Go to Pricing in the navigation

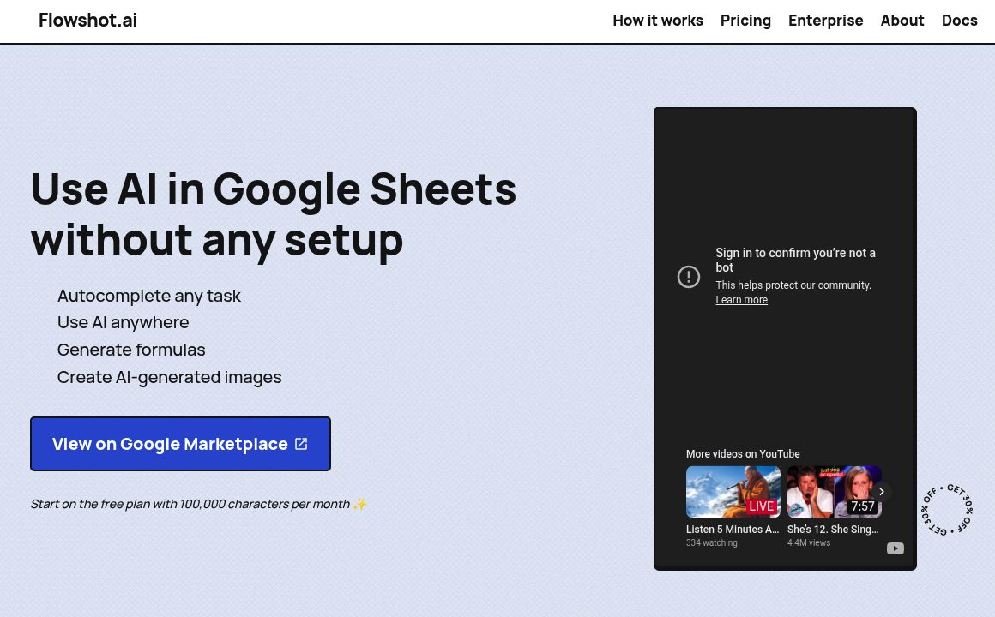745,21
